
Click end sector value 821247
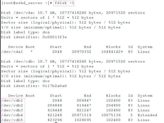click(x=84, y=110)
